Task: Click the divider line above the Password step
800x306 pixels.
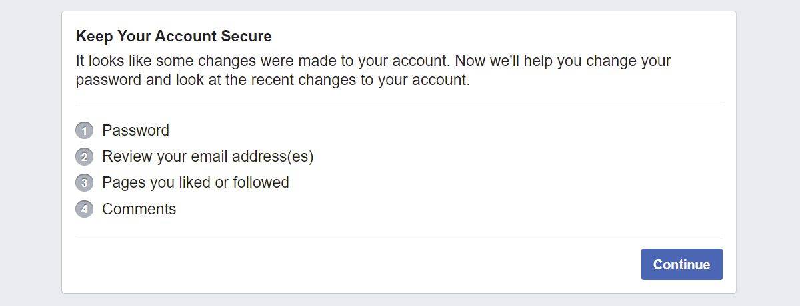Action: point(399,104)
